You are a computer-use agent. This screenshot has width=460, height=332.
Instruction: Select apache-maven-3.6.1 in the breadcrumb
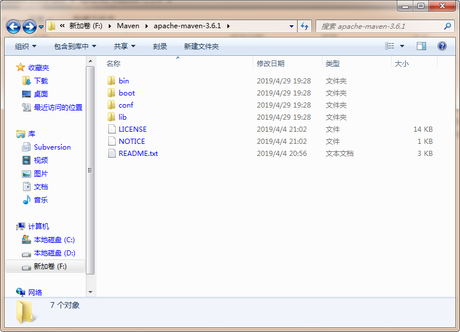coord(187,26)
